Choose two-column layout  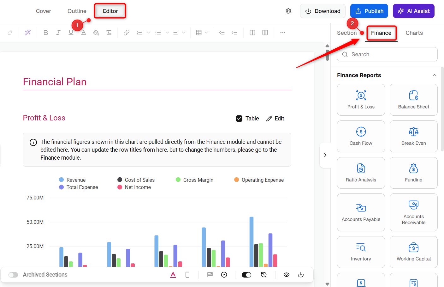click(x=252, y=33)
